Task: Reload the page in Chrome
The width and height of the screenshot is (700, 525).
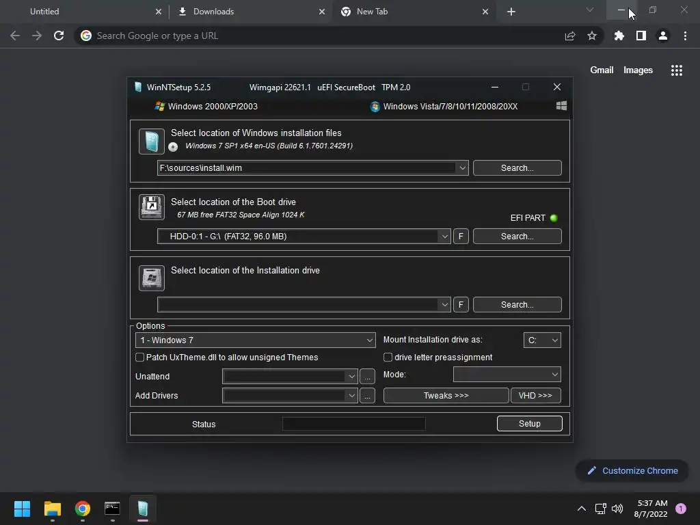Action: pos(59,36)
